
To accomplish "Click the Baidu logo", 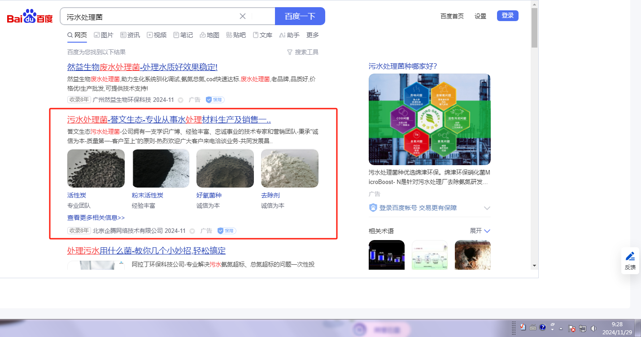I will click(x=30, y=17).
